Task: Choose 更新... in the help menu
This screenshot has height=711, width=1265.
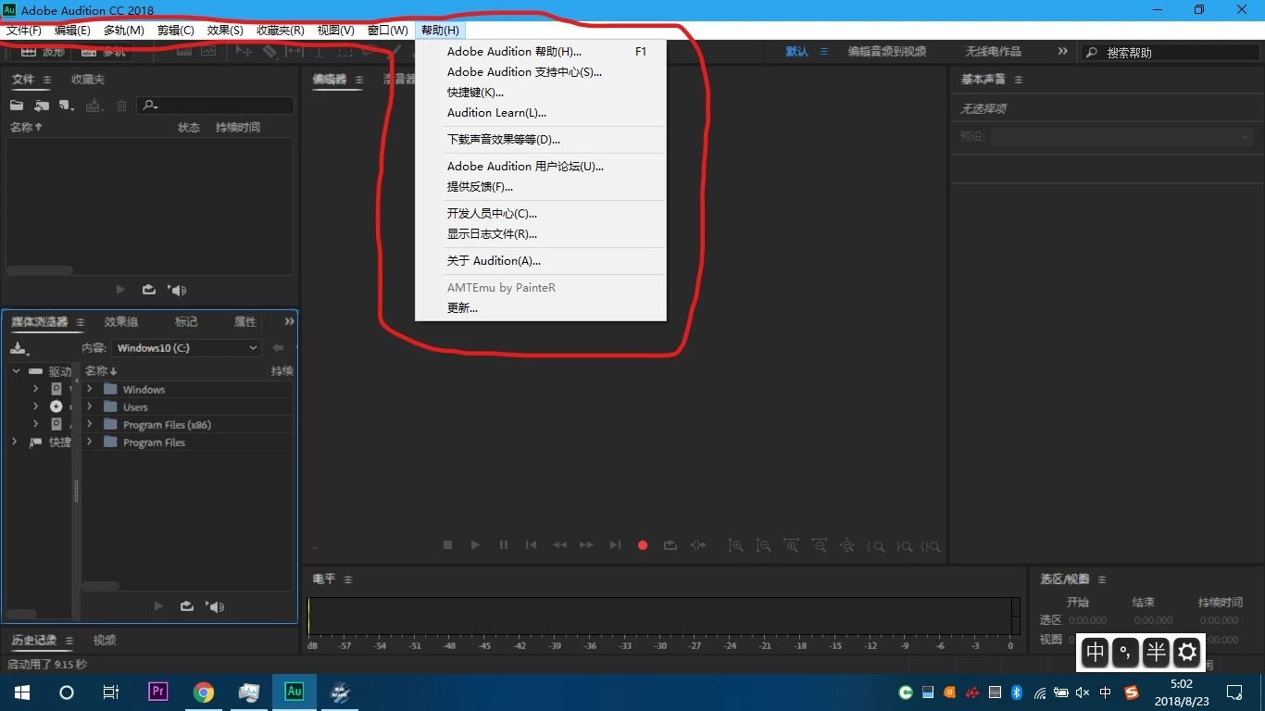Action: (541, 308)
